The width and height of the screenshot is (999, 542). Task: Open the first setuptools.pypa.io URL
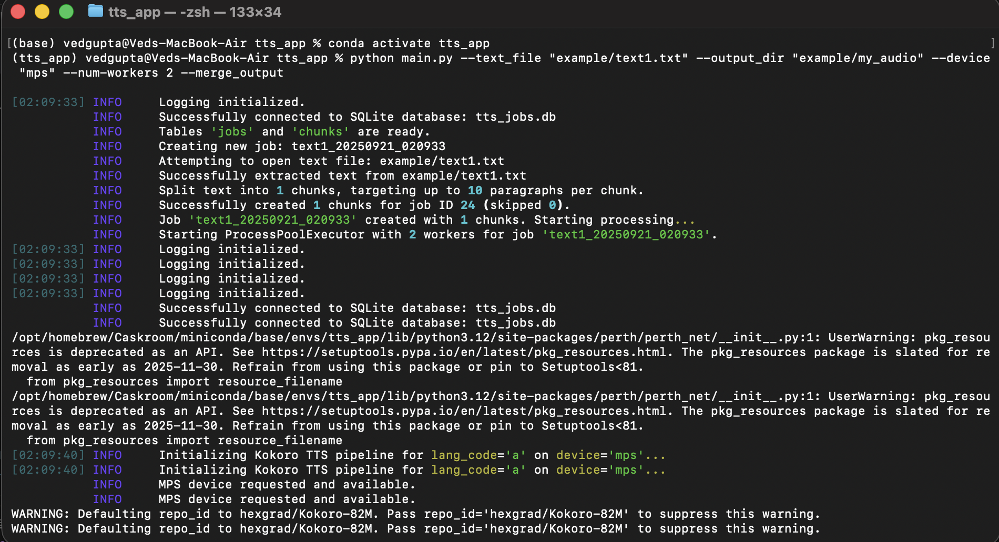tap(464, 352)
